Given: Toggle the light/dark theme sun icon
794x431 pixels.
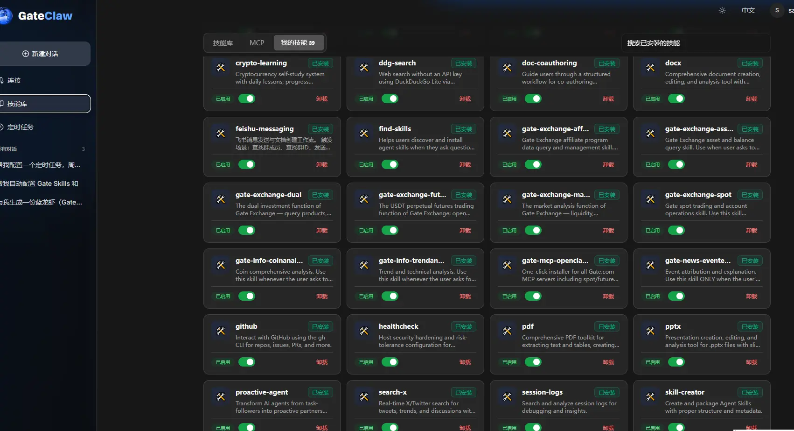Looking at the screenshot, I should (x=722, y=10).
